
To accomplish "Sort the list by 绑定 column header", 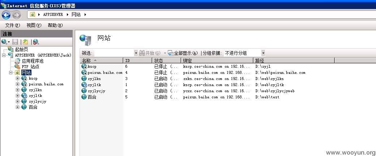I will 217,61.
